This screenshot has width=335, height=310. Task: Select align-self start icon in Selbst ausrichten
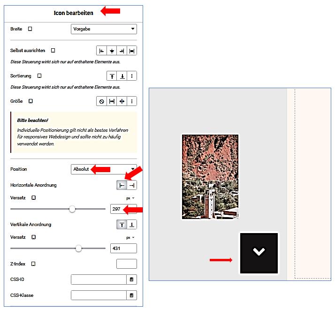tap(101, 51)
